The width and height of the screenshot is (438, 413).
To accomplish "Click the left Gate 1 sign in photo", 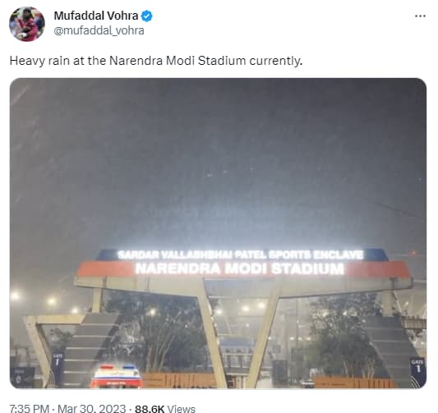I will coord(58,360).
